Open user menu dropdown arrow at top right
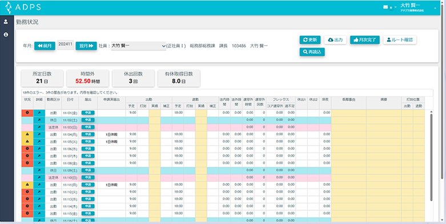Image resolution: width=446 pixels, height=224 pixels. [x=435, y=8]
